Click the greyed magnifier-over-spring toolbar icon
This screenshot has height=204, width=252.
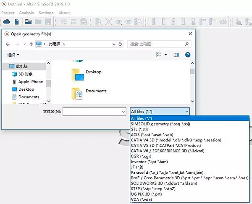[x=99, y=21]
